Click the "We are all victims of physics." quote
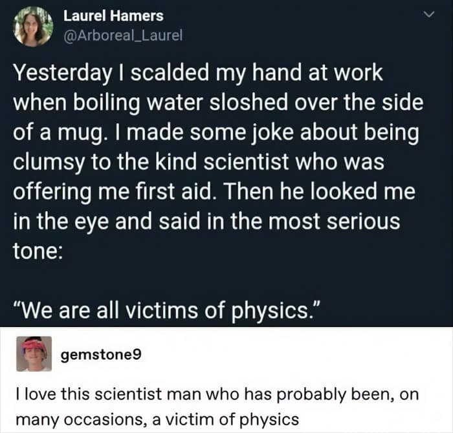453x433 pixels. (166, 312)
